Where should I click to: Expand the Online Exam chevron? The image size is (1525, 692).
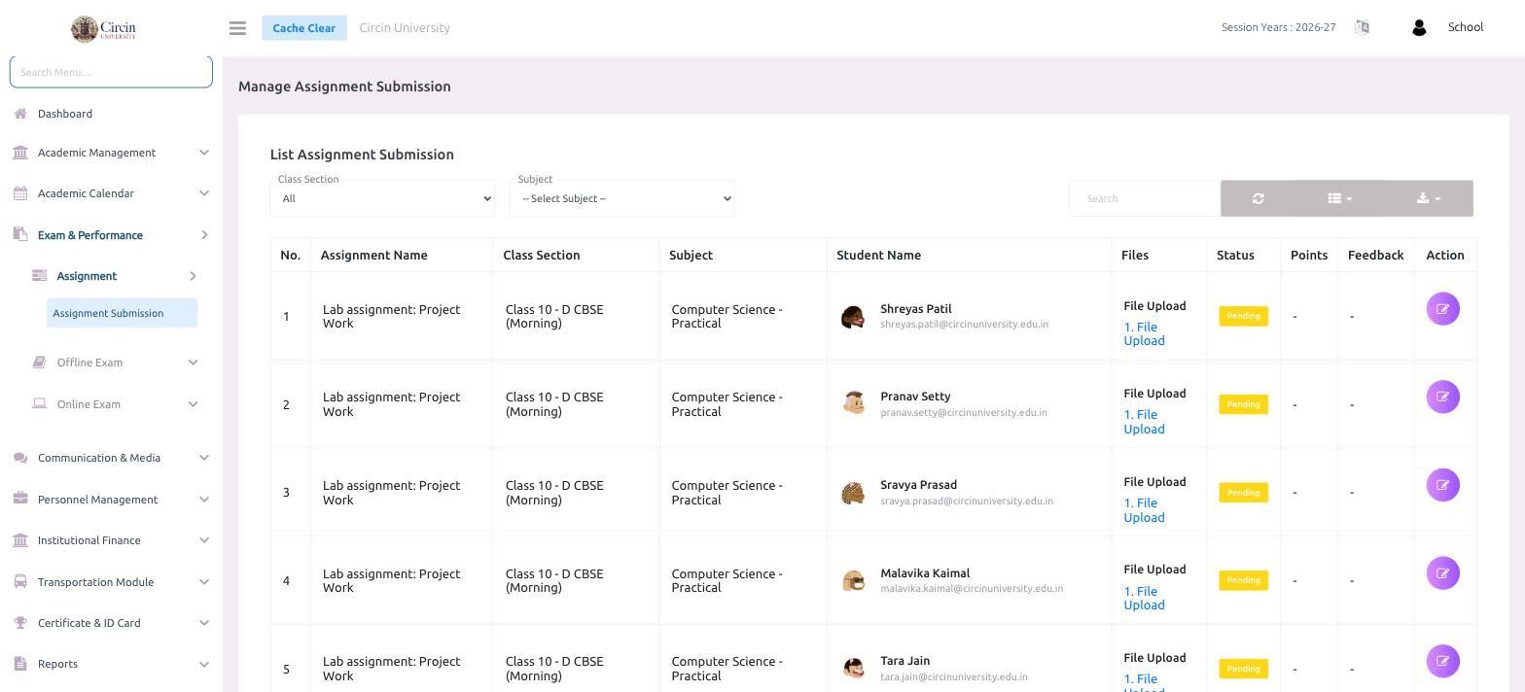[193, 404]
